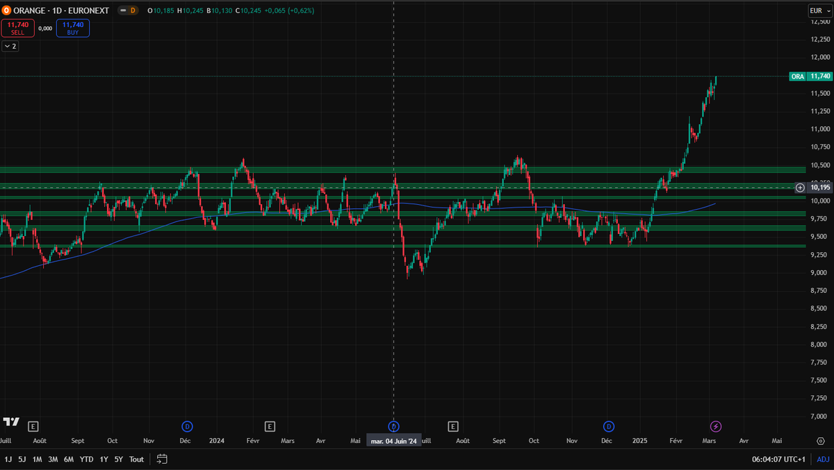Image resolution: width=834 pixels, height=470 pixels.
Task: Select the YTD time range
Action: coord(87,459)
